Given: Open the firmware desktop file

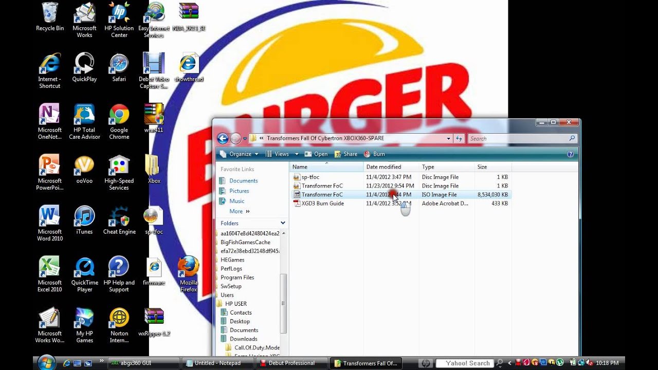Looking at the screenshot, I should (x=154, y=271).
